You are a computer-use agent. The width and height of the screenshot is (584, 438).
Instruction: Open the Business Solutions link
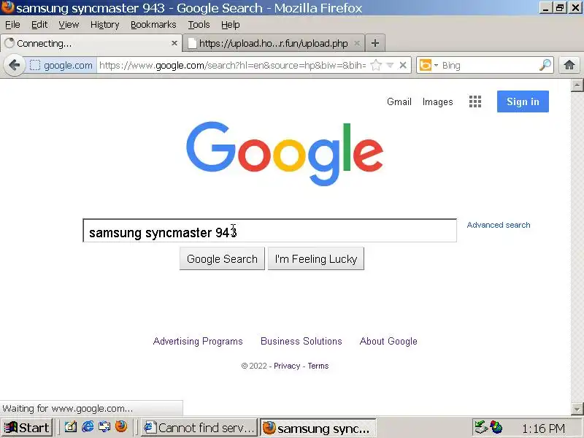(301, 341)
